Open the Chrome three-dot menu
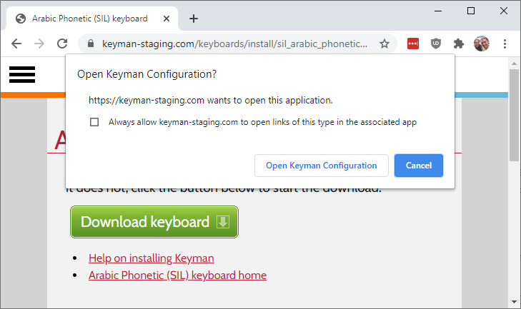This screenshot has width=521, height=309. click(x=505, y=44)
